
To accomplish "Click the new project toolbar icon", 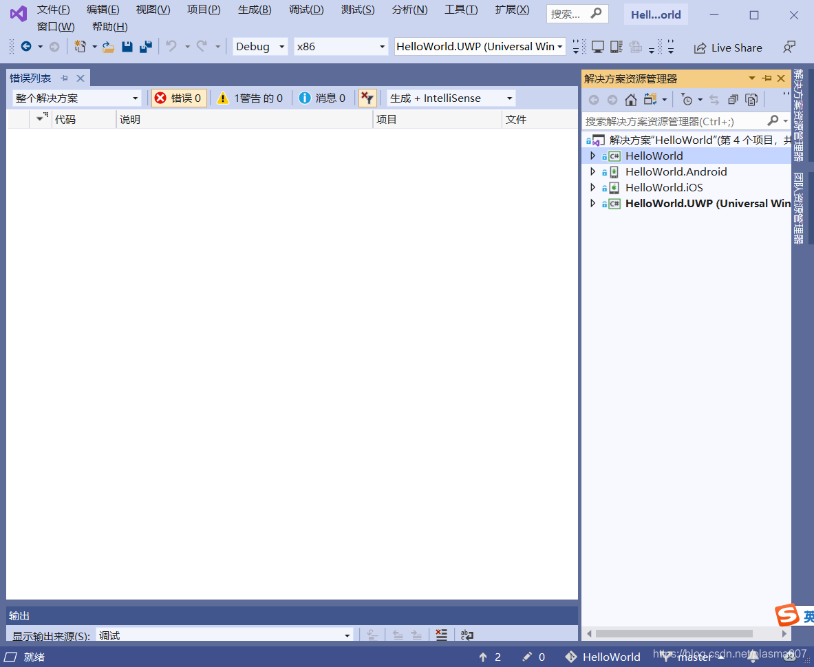I will click(x=80, y=47).
